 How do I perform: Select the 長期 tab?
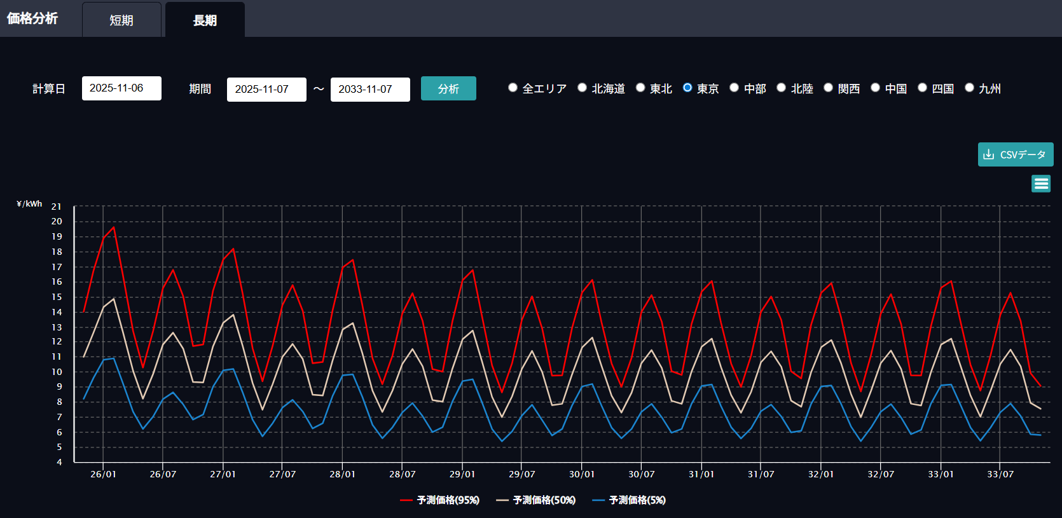[x=205, y=20]
